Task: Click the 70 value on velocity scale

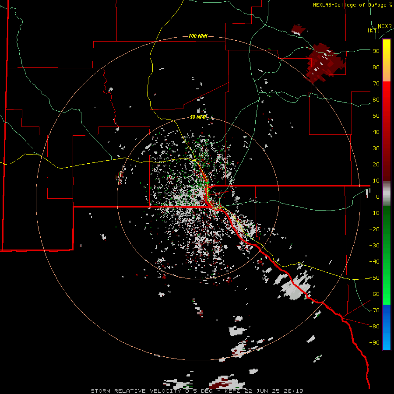Action: click(x=376, y=84)
